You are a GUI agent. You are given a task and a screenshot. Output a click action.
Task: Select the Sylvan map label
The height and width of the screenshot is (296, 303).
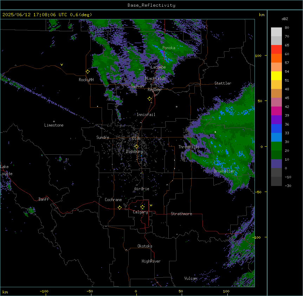pyautogui.click(x=137, y=86)
